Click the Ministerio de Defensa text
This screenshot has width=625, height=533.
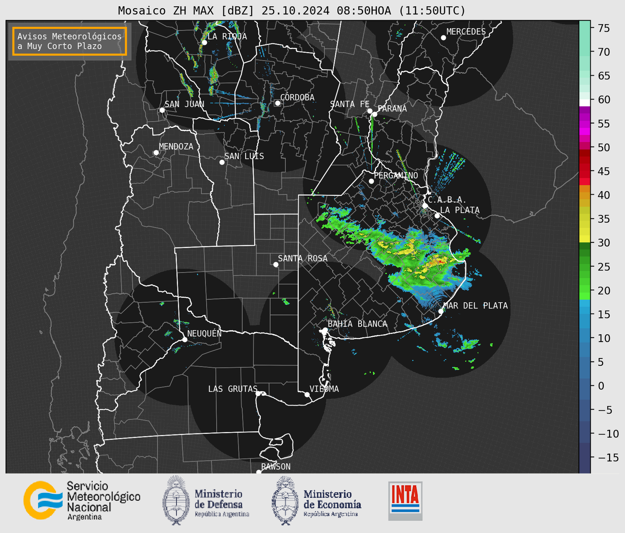tap(222, 503)
